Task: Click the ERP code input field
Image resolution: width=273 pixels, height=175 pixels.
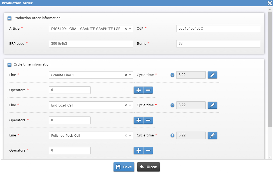Action: coord(91,43)
